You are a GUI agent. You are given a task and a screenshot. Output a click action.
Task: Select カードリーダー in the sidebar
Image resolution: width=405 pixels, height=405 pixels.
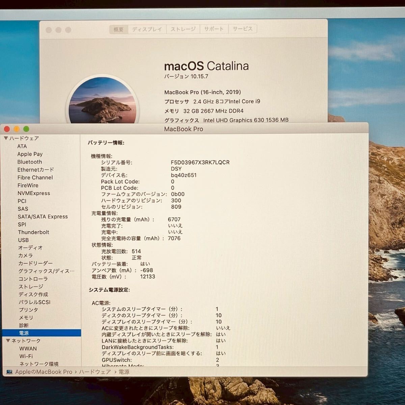[x=35, y=263]
